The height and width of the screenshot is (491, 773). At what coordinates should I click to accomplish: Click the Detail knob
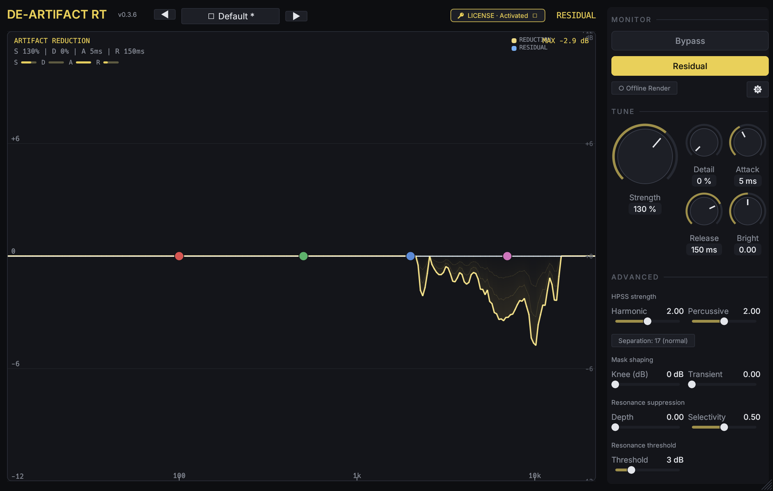[704, 142]
